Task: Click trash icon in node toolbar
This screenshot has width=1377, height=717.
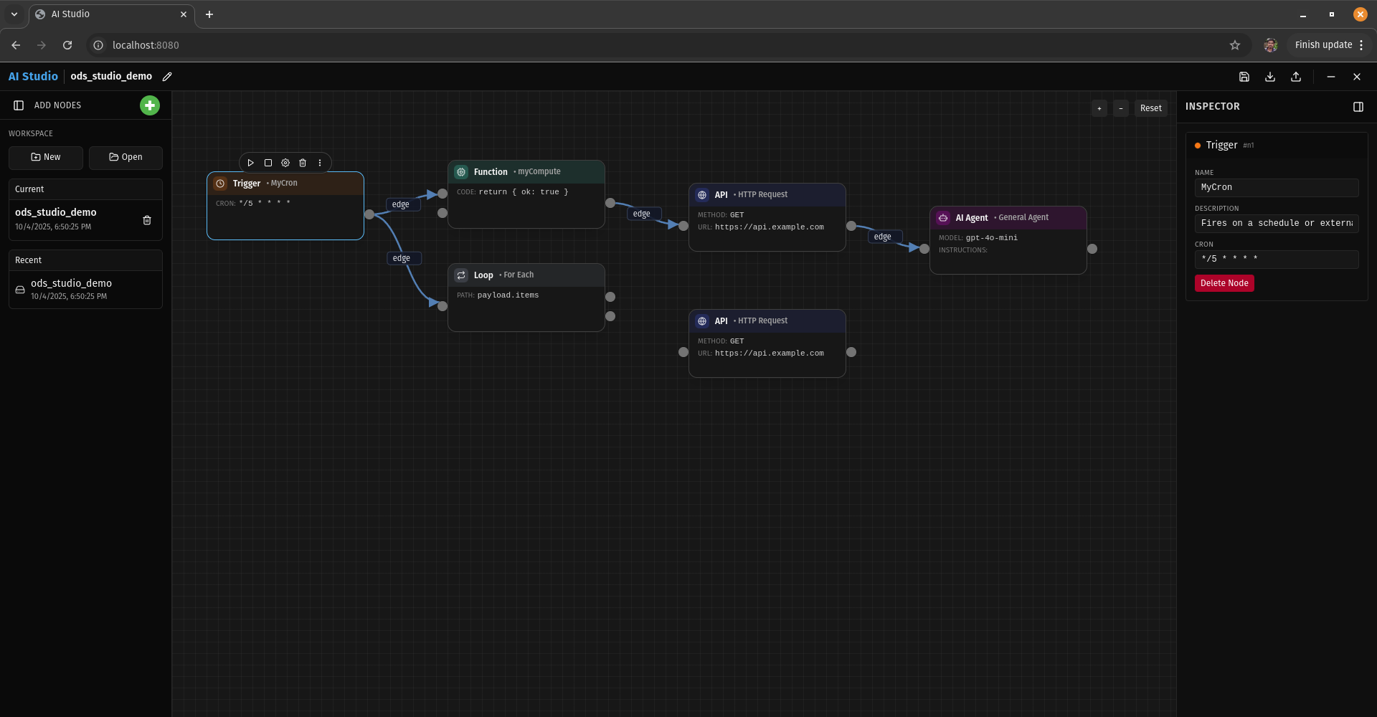Action: [x=303, y=163]
